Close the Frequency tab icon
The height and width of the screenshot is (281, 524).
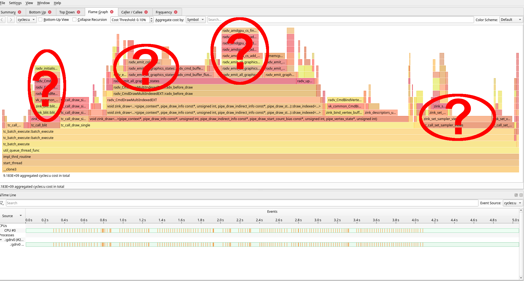(x=176, y=12)
